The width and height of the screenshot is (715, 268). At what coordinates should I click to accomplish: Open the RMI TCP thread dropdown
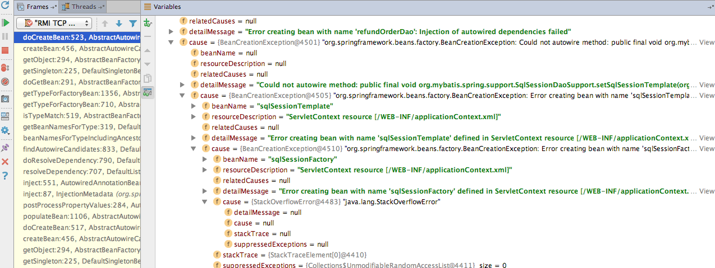click(x=54, y=23)
